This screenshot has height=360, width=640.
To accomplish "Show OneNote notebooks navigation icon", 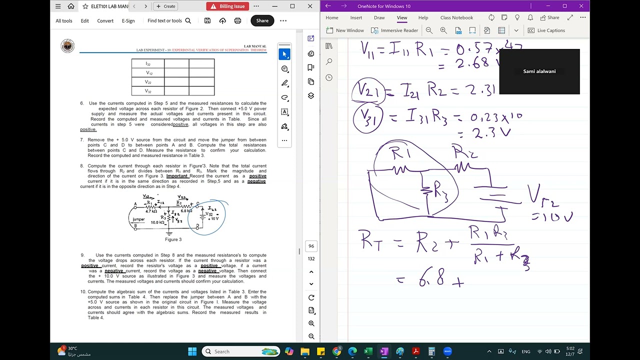I will 329,46.
